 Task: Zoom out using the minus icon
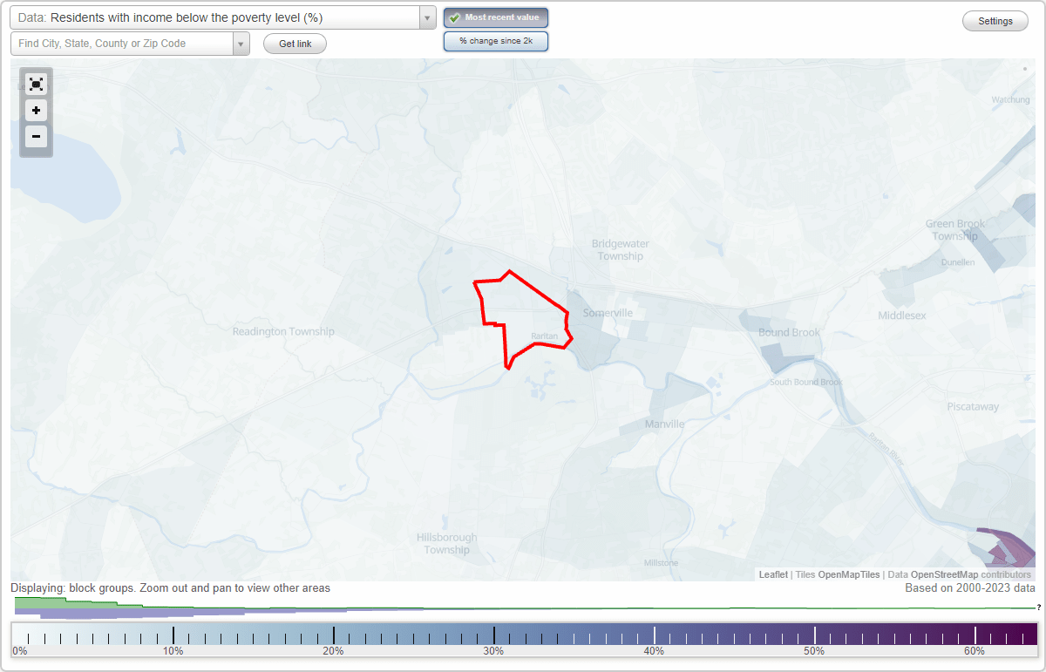click(36, 137)
